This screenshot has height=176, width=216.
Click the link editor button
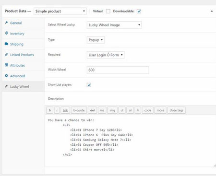65,110
